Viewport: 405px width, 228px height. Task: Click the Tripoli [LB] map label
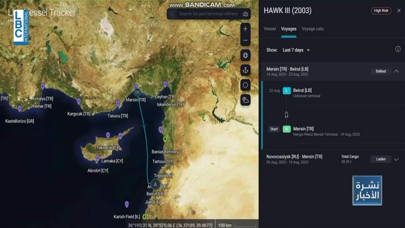163,176
